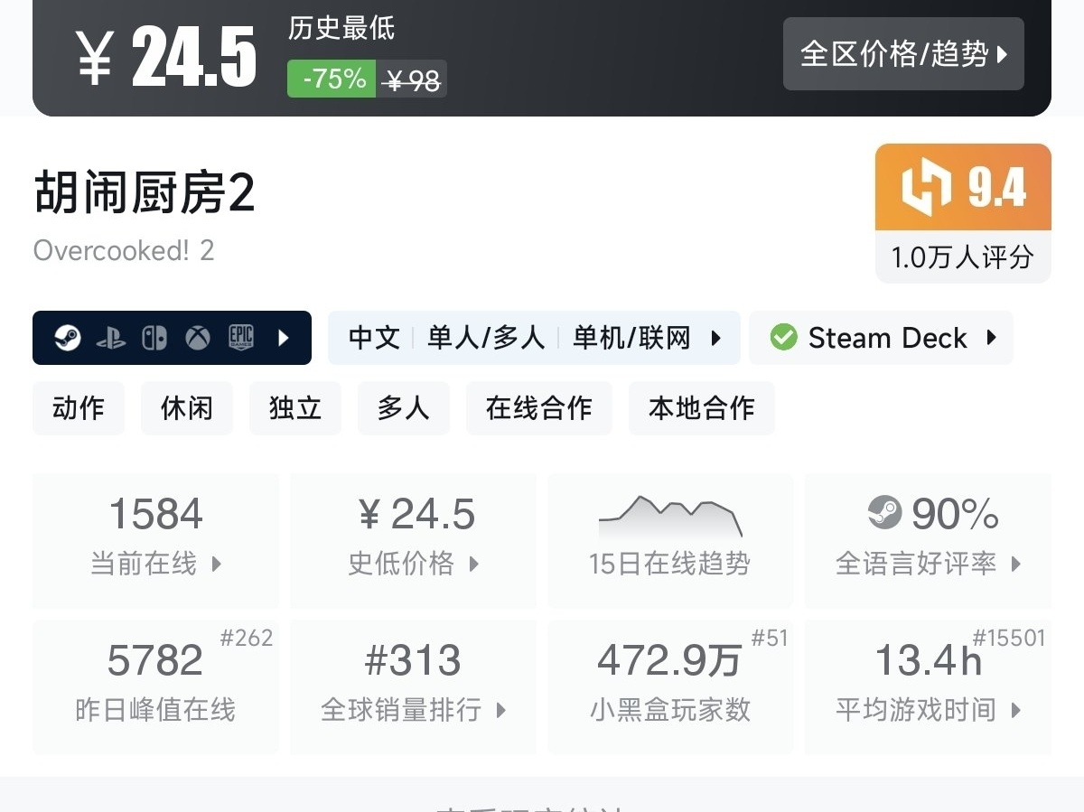The width and height of the screenshot is (1084, 812).
Task: Expand arrow after 单机/联网 info
Action: pos(716,338)
